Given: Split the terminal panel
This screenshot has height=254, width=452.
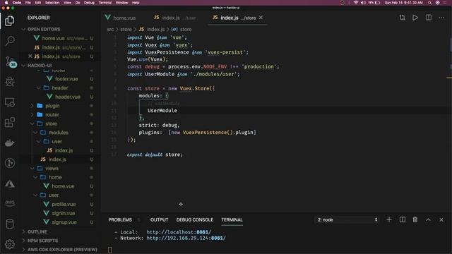Looking at the screenshot, I should coord(403,219).
